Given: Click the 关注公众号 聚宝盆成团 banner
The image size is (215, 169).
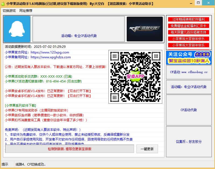Looking at the screenshot, I should 189,58.
